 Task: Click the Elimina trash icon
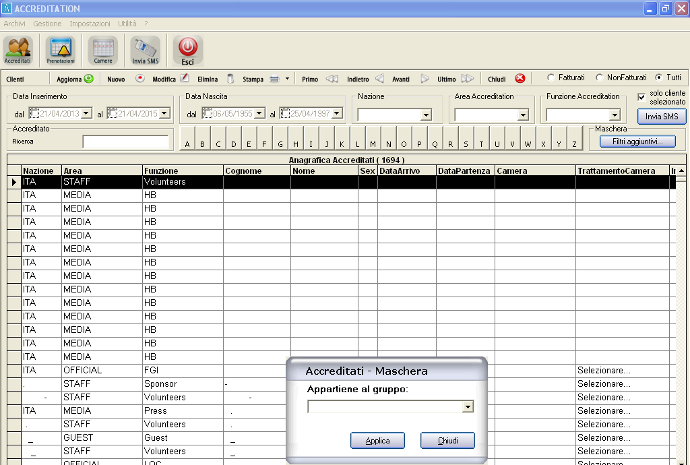click(230, 79)
